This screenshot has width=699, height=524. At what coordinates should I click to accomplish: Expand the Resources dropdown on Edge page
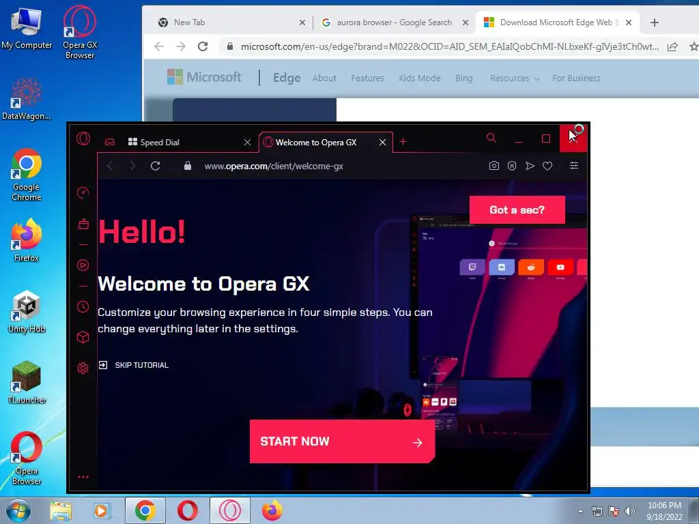coord(515,78)
